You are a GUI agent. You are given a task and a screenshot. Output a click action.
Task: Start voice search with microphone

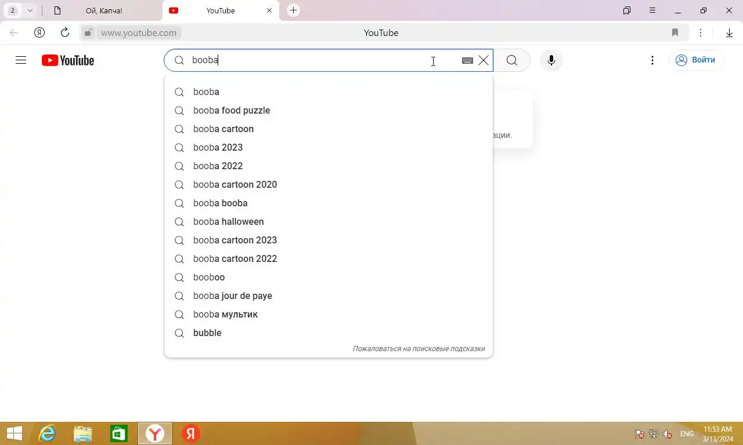point(551,60)
